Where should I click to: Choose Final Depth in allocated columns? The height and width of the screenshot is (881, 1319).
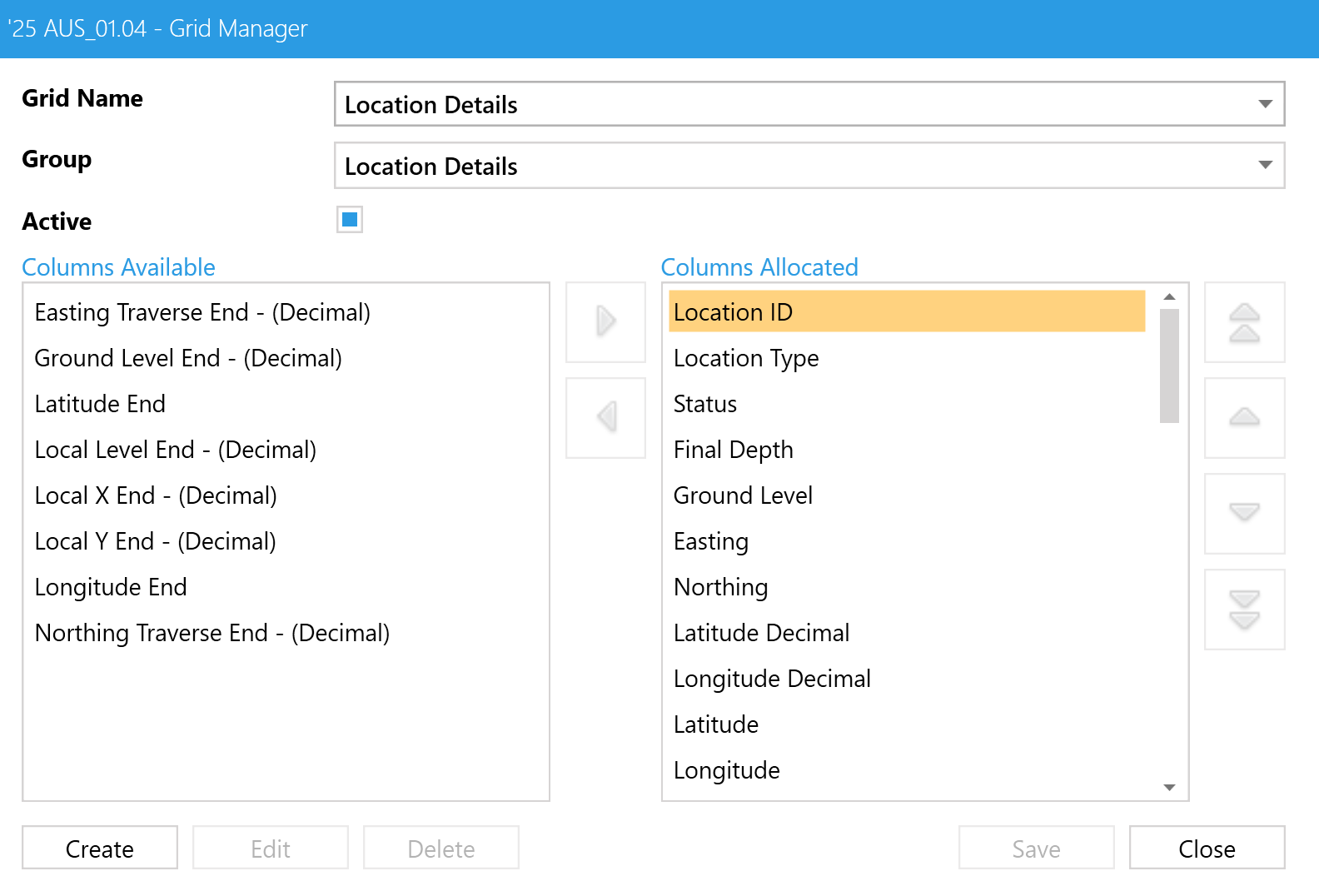(x=733, y=450)
